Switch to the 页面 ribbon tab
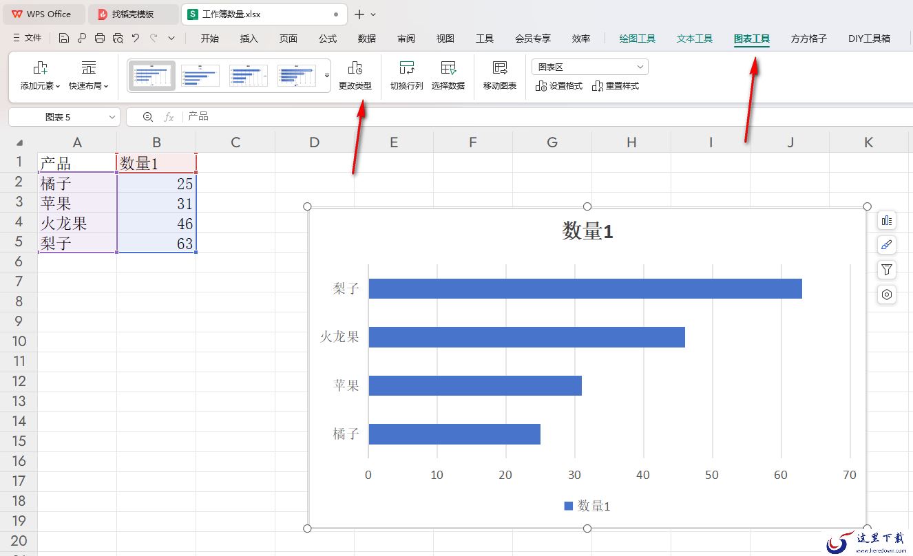This screenshot has width=913, height=556. [x=288, y=39]
